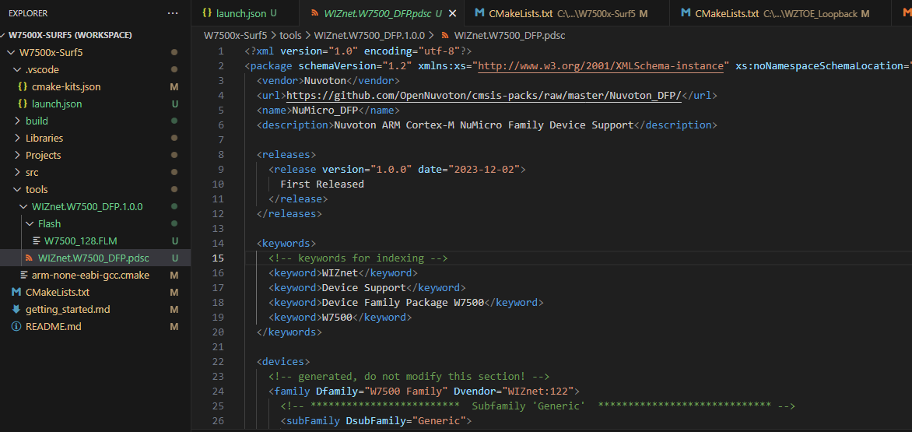Open CMakeLists.txt from explorer tree
The height and width of the screenshot is (432, 912).
(58, 292)
